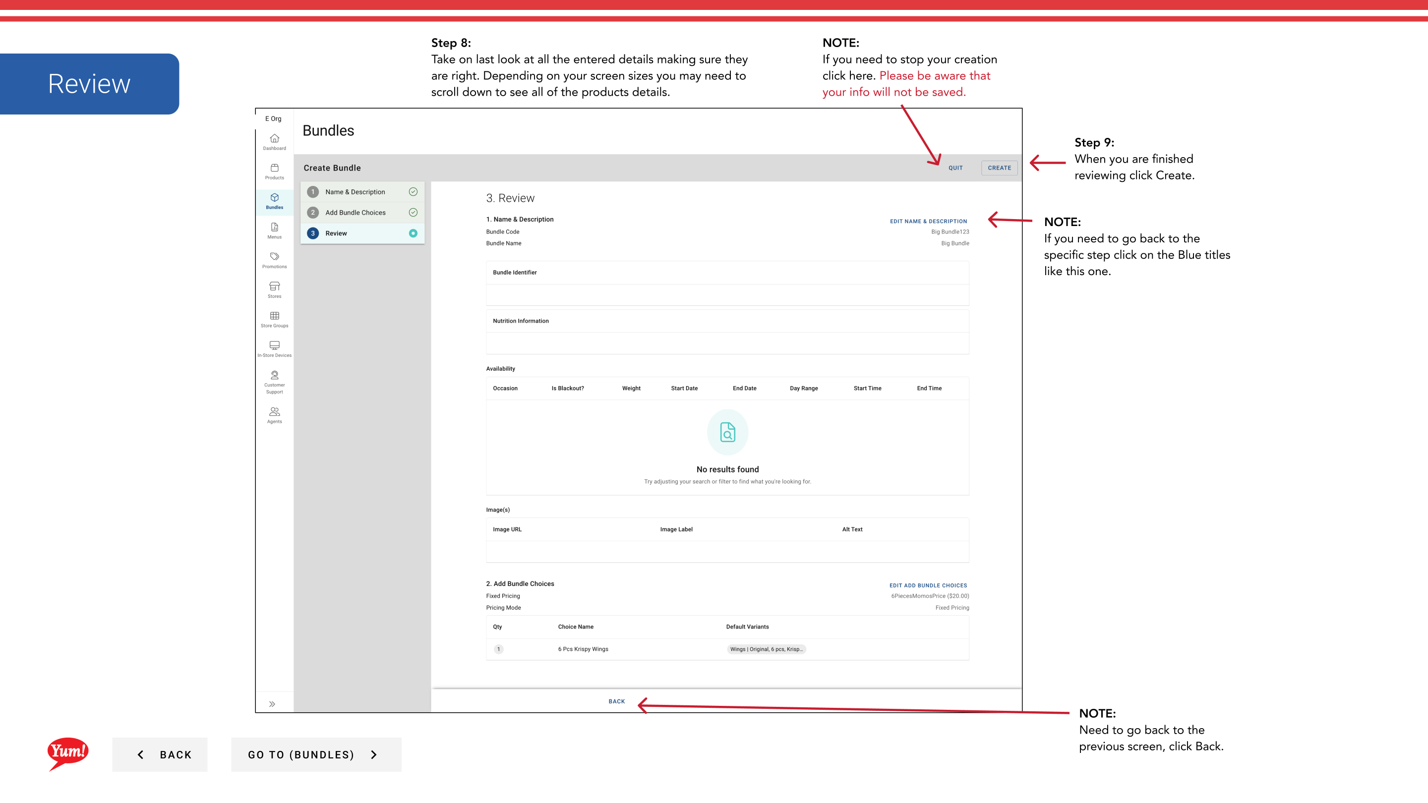The width and height of the screenshot is (1428, 803).
Task: Click the GO TO (BUNDLES) navigation button
Action: click(x=316, y=755)
